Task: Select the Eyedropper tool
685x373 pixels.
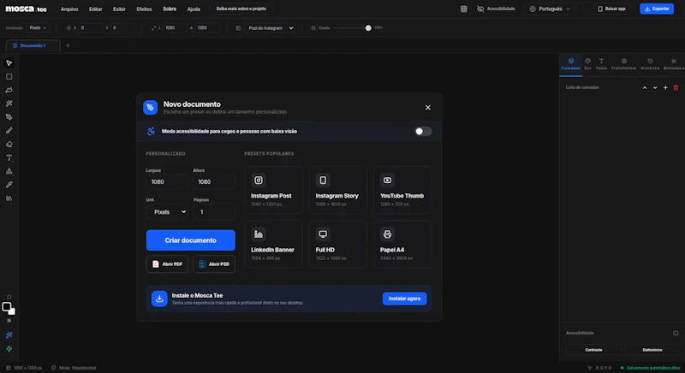Action: [9, 185]
